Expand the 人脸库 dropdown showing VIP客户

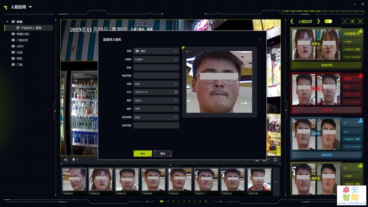pos(156,59)
